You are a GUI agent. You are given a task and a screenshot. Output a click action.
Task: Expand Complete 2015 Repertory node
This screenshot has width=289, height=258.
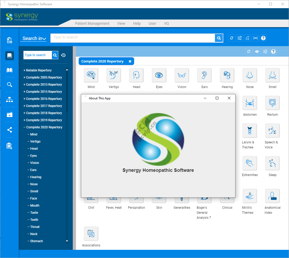click(x=42, y=92)
